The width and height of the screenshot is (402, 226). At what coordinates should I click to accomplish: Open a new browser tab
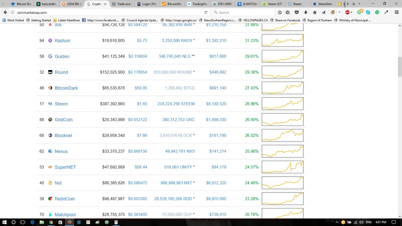[x=354, y=4]
